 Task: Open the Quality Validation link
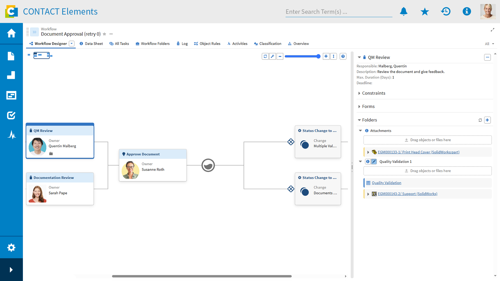(x=386, y=183)
